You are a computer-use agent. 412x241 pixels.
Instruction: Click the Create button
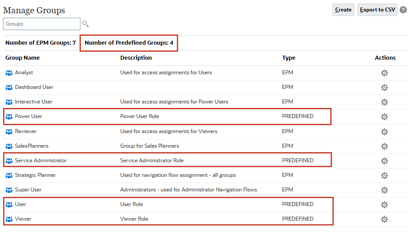(343, 10)
